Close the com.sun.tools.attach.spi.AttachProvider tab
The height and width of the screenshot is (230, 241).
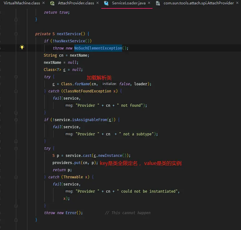[237, 3]
